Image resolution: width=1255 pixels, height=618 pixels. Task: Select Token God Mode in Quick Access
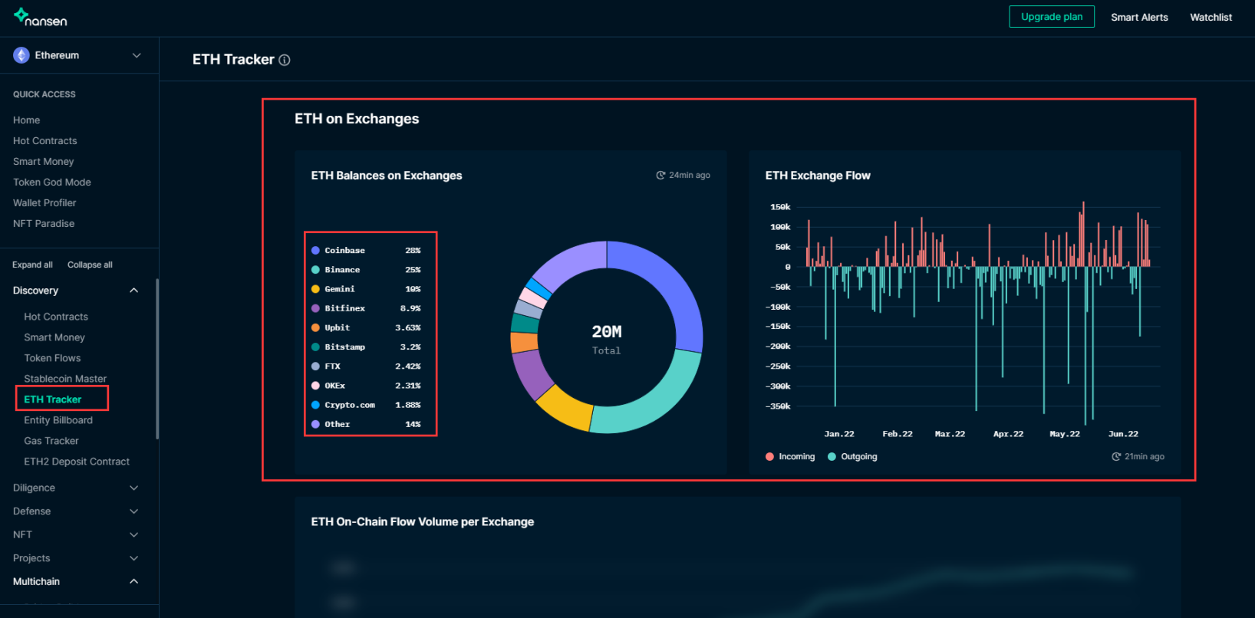[52, 182]
